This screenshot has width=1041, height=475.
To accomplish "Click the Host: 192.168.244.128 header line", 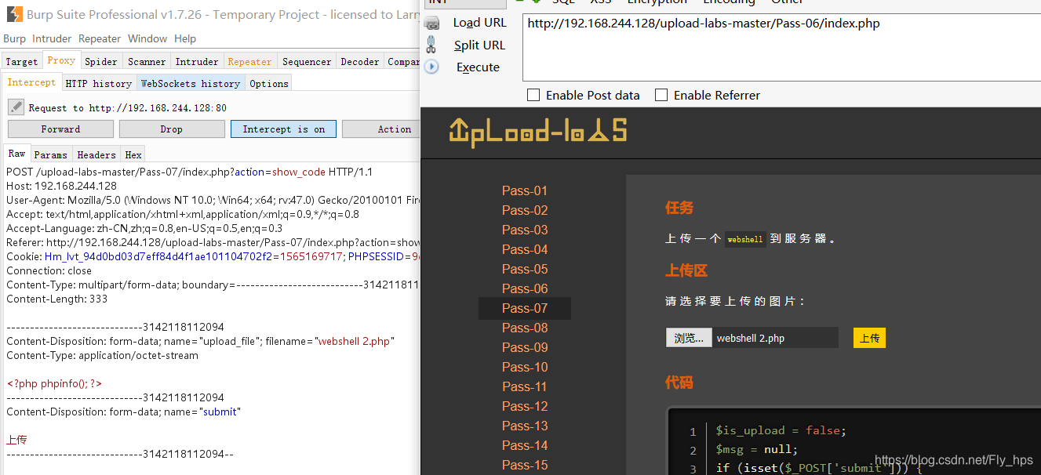I will coord(61,186).
